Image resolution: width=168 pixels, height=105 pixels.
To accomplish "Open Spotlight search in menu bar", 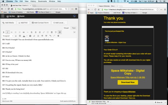I will tap(160, 1).
